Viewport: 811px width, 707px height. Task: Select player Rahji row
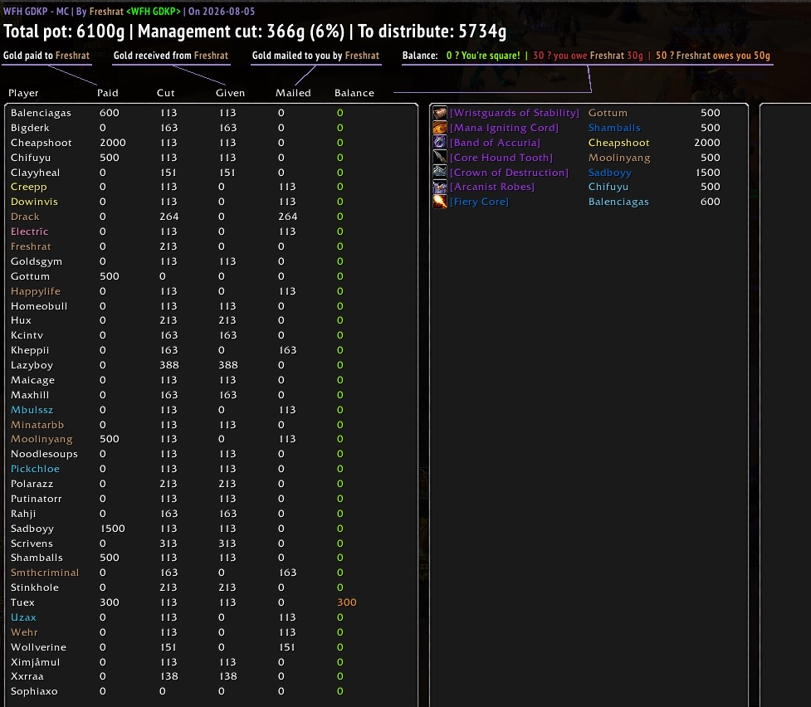[211, 514]
